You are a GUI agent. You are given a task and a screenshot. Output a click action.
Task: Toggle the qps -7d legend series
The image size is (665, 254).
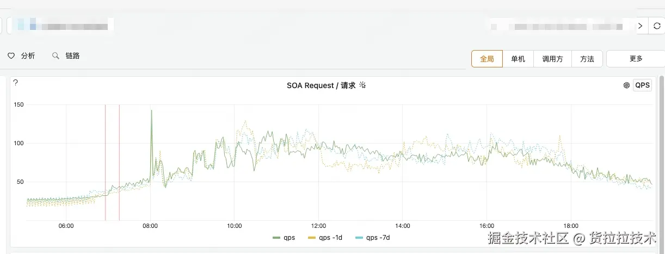(x=373, y=238)
